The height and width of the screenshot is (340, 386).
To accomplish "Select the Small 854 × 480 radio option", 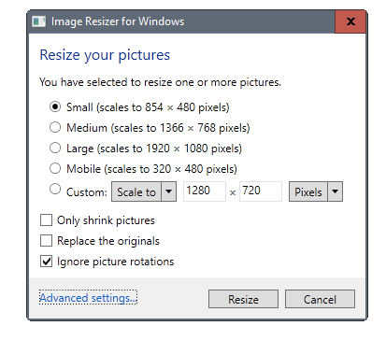I will tap(55, 107).
